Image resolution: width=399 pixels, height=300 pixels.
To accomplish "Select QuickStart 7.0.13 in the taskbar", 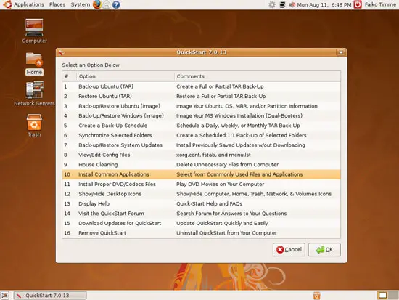I will point(50,296).
